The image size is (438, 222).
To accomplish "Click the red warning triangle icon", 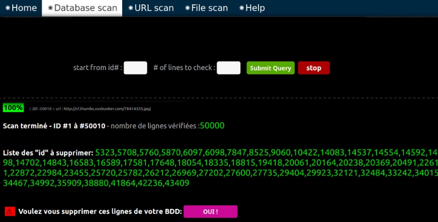I will coord(10,211).
